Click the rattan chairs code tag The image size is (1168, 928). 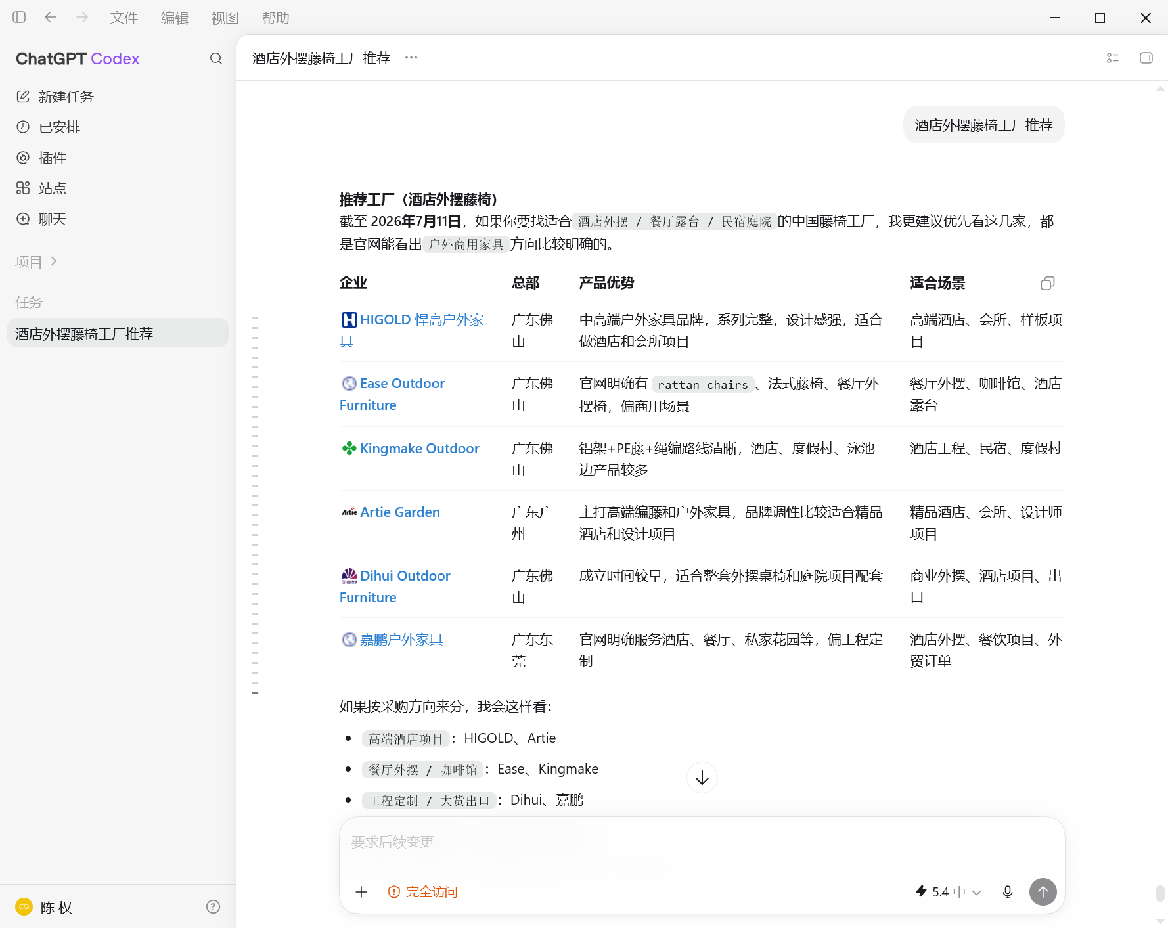pos(703,385)
